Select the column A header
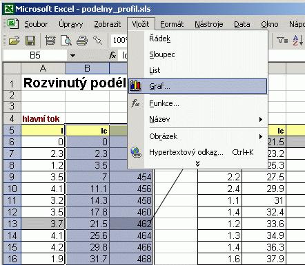Image resolution: width=305 pixels, height=265 pixels. [x=43, y=68]
